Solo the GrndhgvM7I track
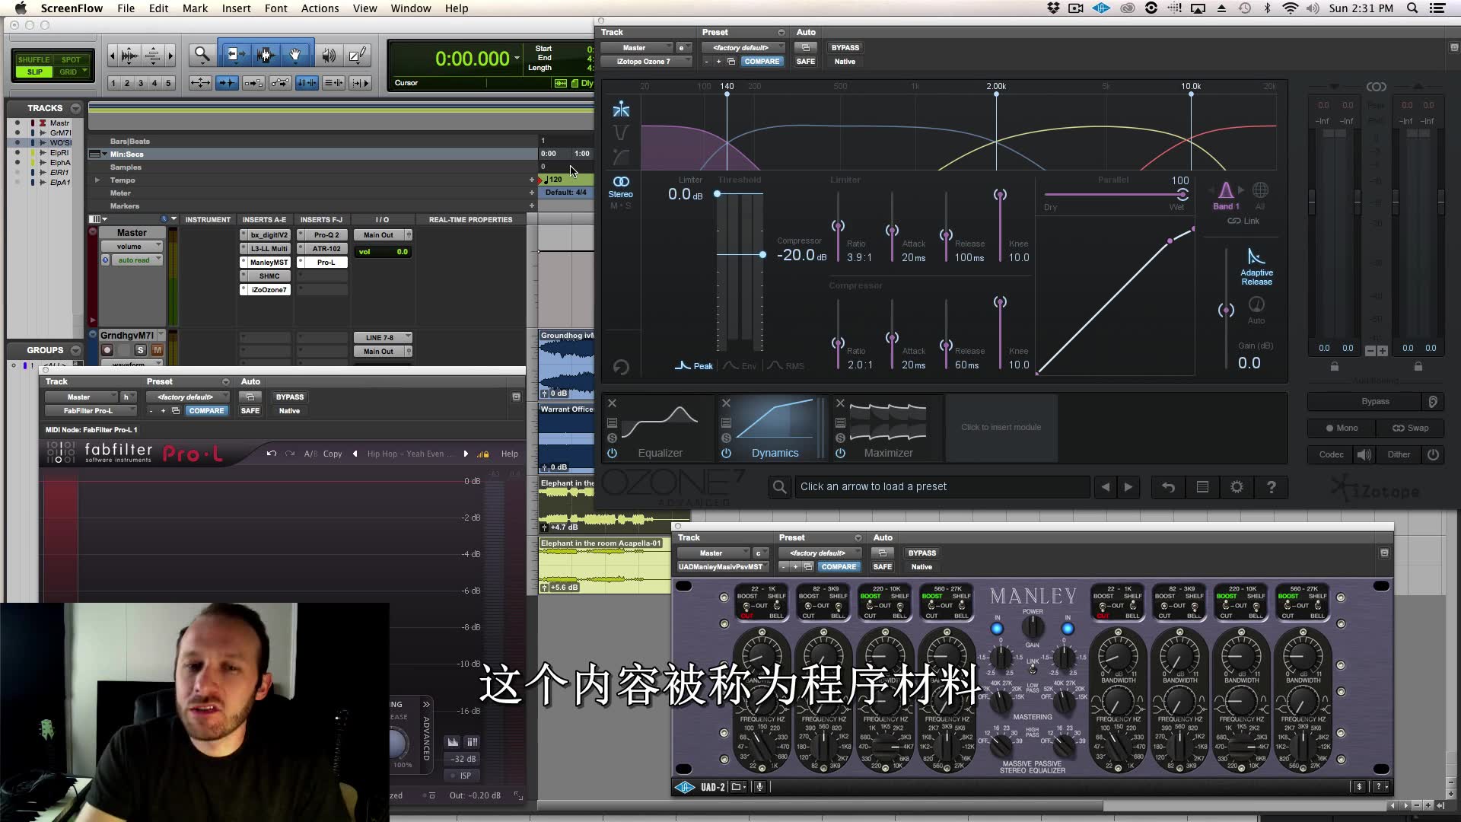This screenshot has height=822, width=1461. [140, 350]
